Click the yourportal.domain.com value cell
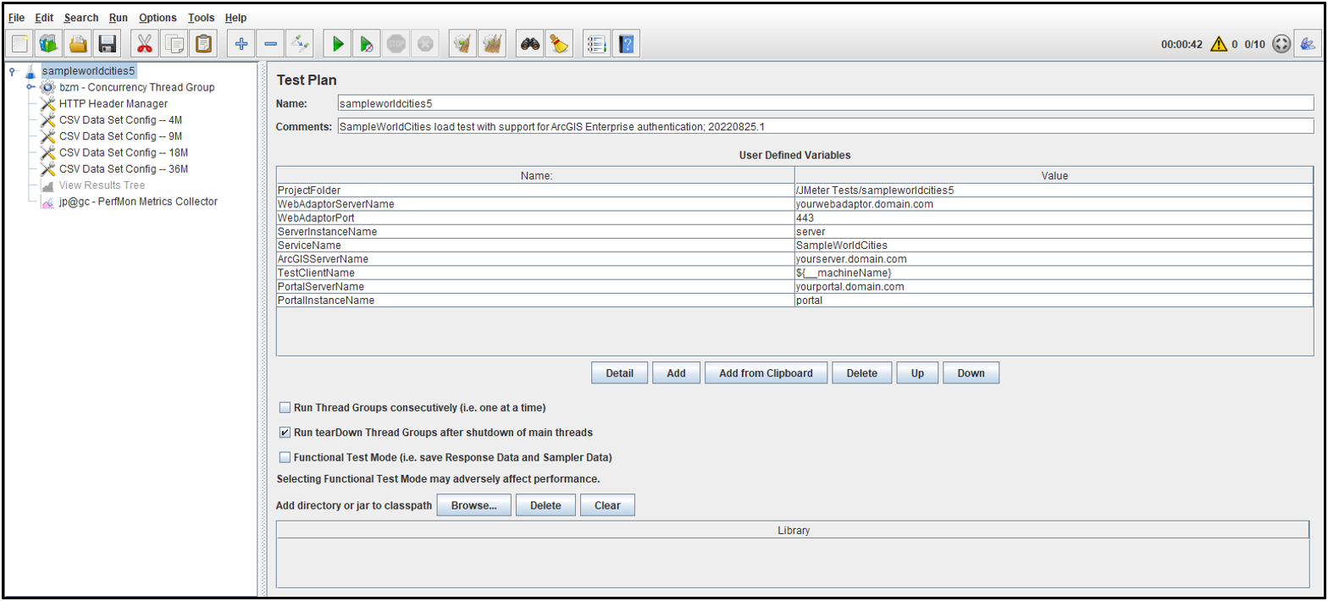 tap(1054, 286)
